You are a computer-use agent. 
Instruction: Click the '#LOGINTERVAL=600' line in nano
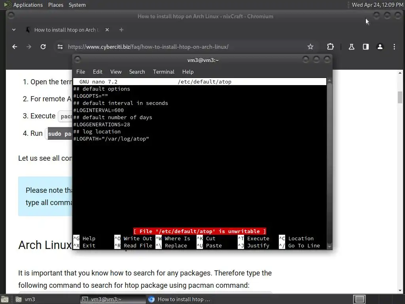tap(98, 110)
